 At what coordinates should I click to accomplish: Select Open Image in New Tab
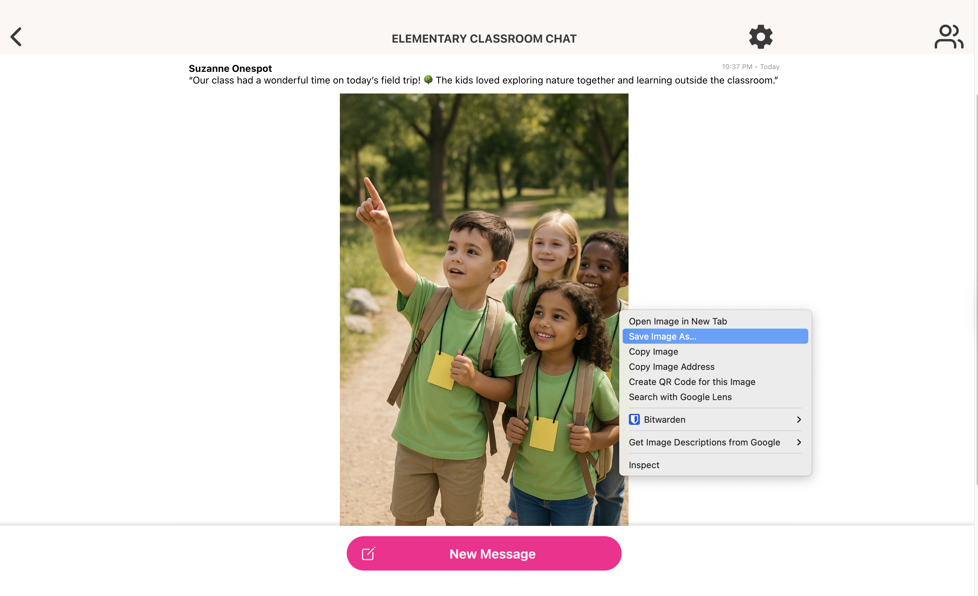point(678,321)
